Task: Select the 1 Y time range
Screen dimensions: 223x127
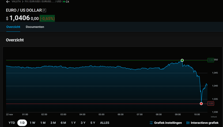Action: click(73, 123)
